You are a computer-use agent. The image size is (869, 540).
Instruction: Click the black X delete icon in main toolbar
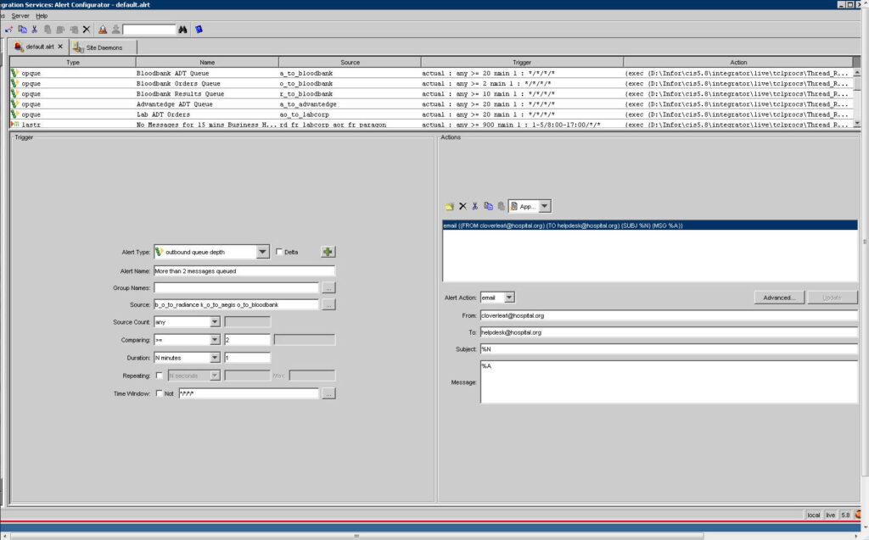pyautogui.click(x=87, y=29)
